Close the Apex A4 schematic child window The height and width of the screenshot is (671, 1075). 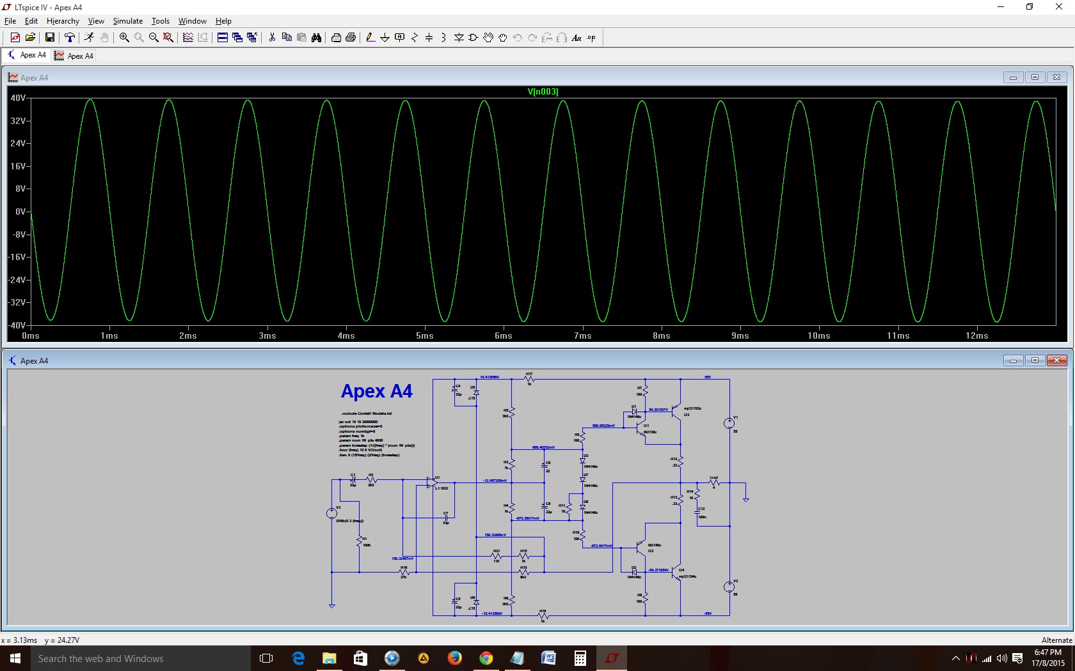point(1057,360)
